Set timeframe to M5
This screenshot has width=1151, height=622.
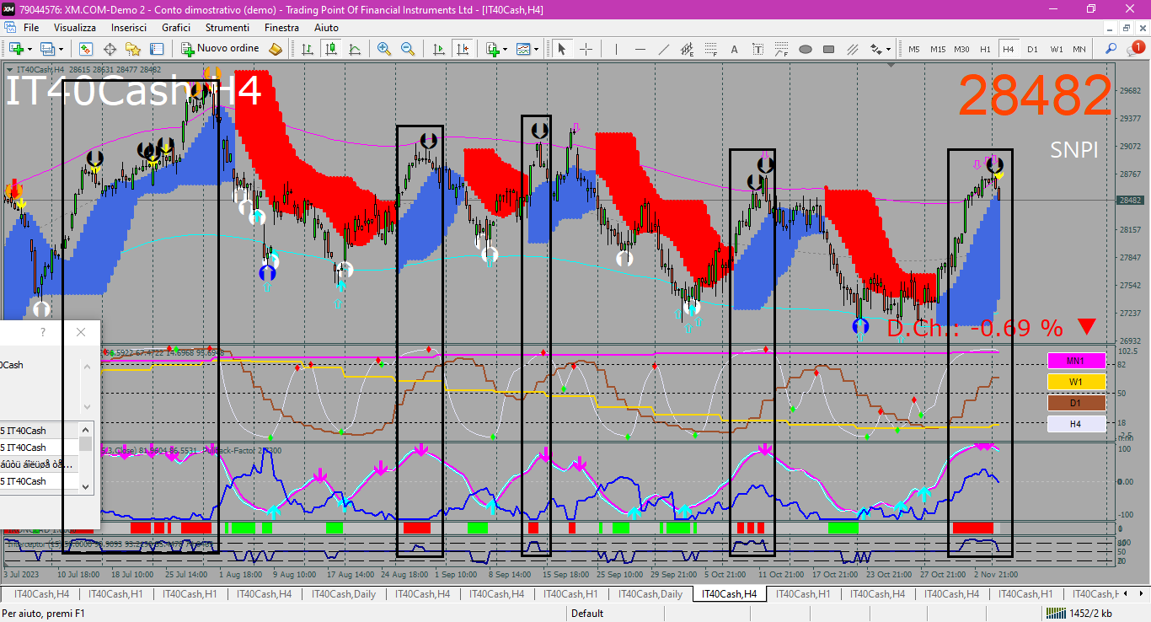[913, 49]
